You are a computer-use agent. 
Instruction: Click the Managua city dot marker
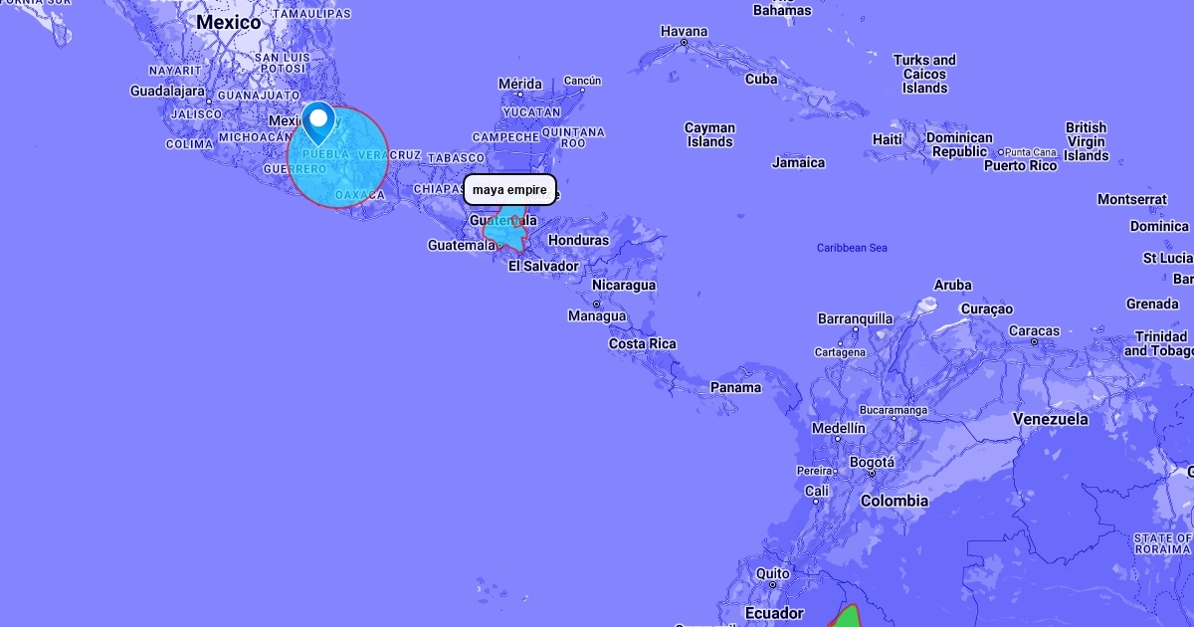(x=597, y=304)
